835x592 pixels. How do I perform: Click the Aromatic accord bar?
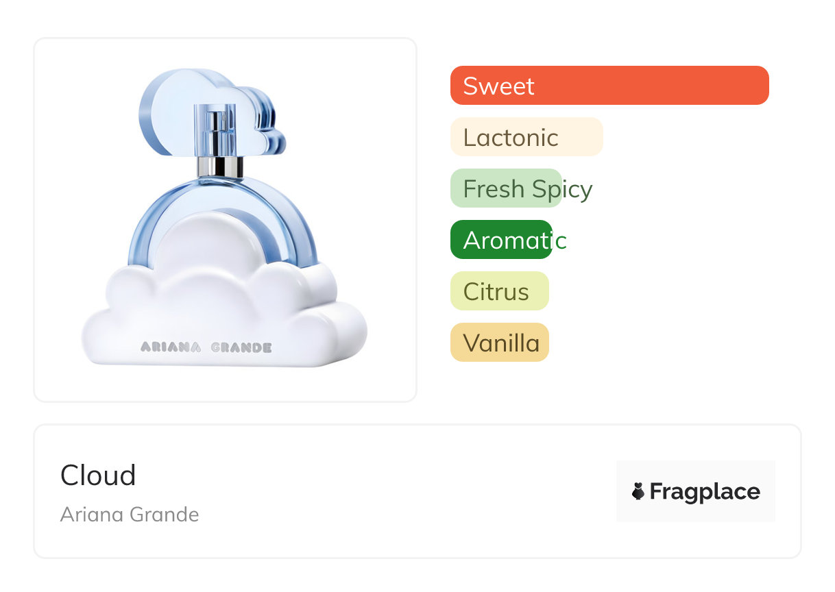coord(501,240)
